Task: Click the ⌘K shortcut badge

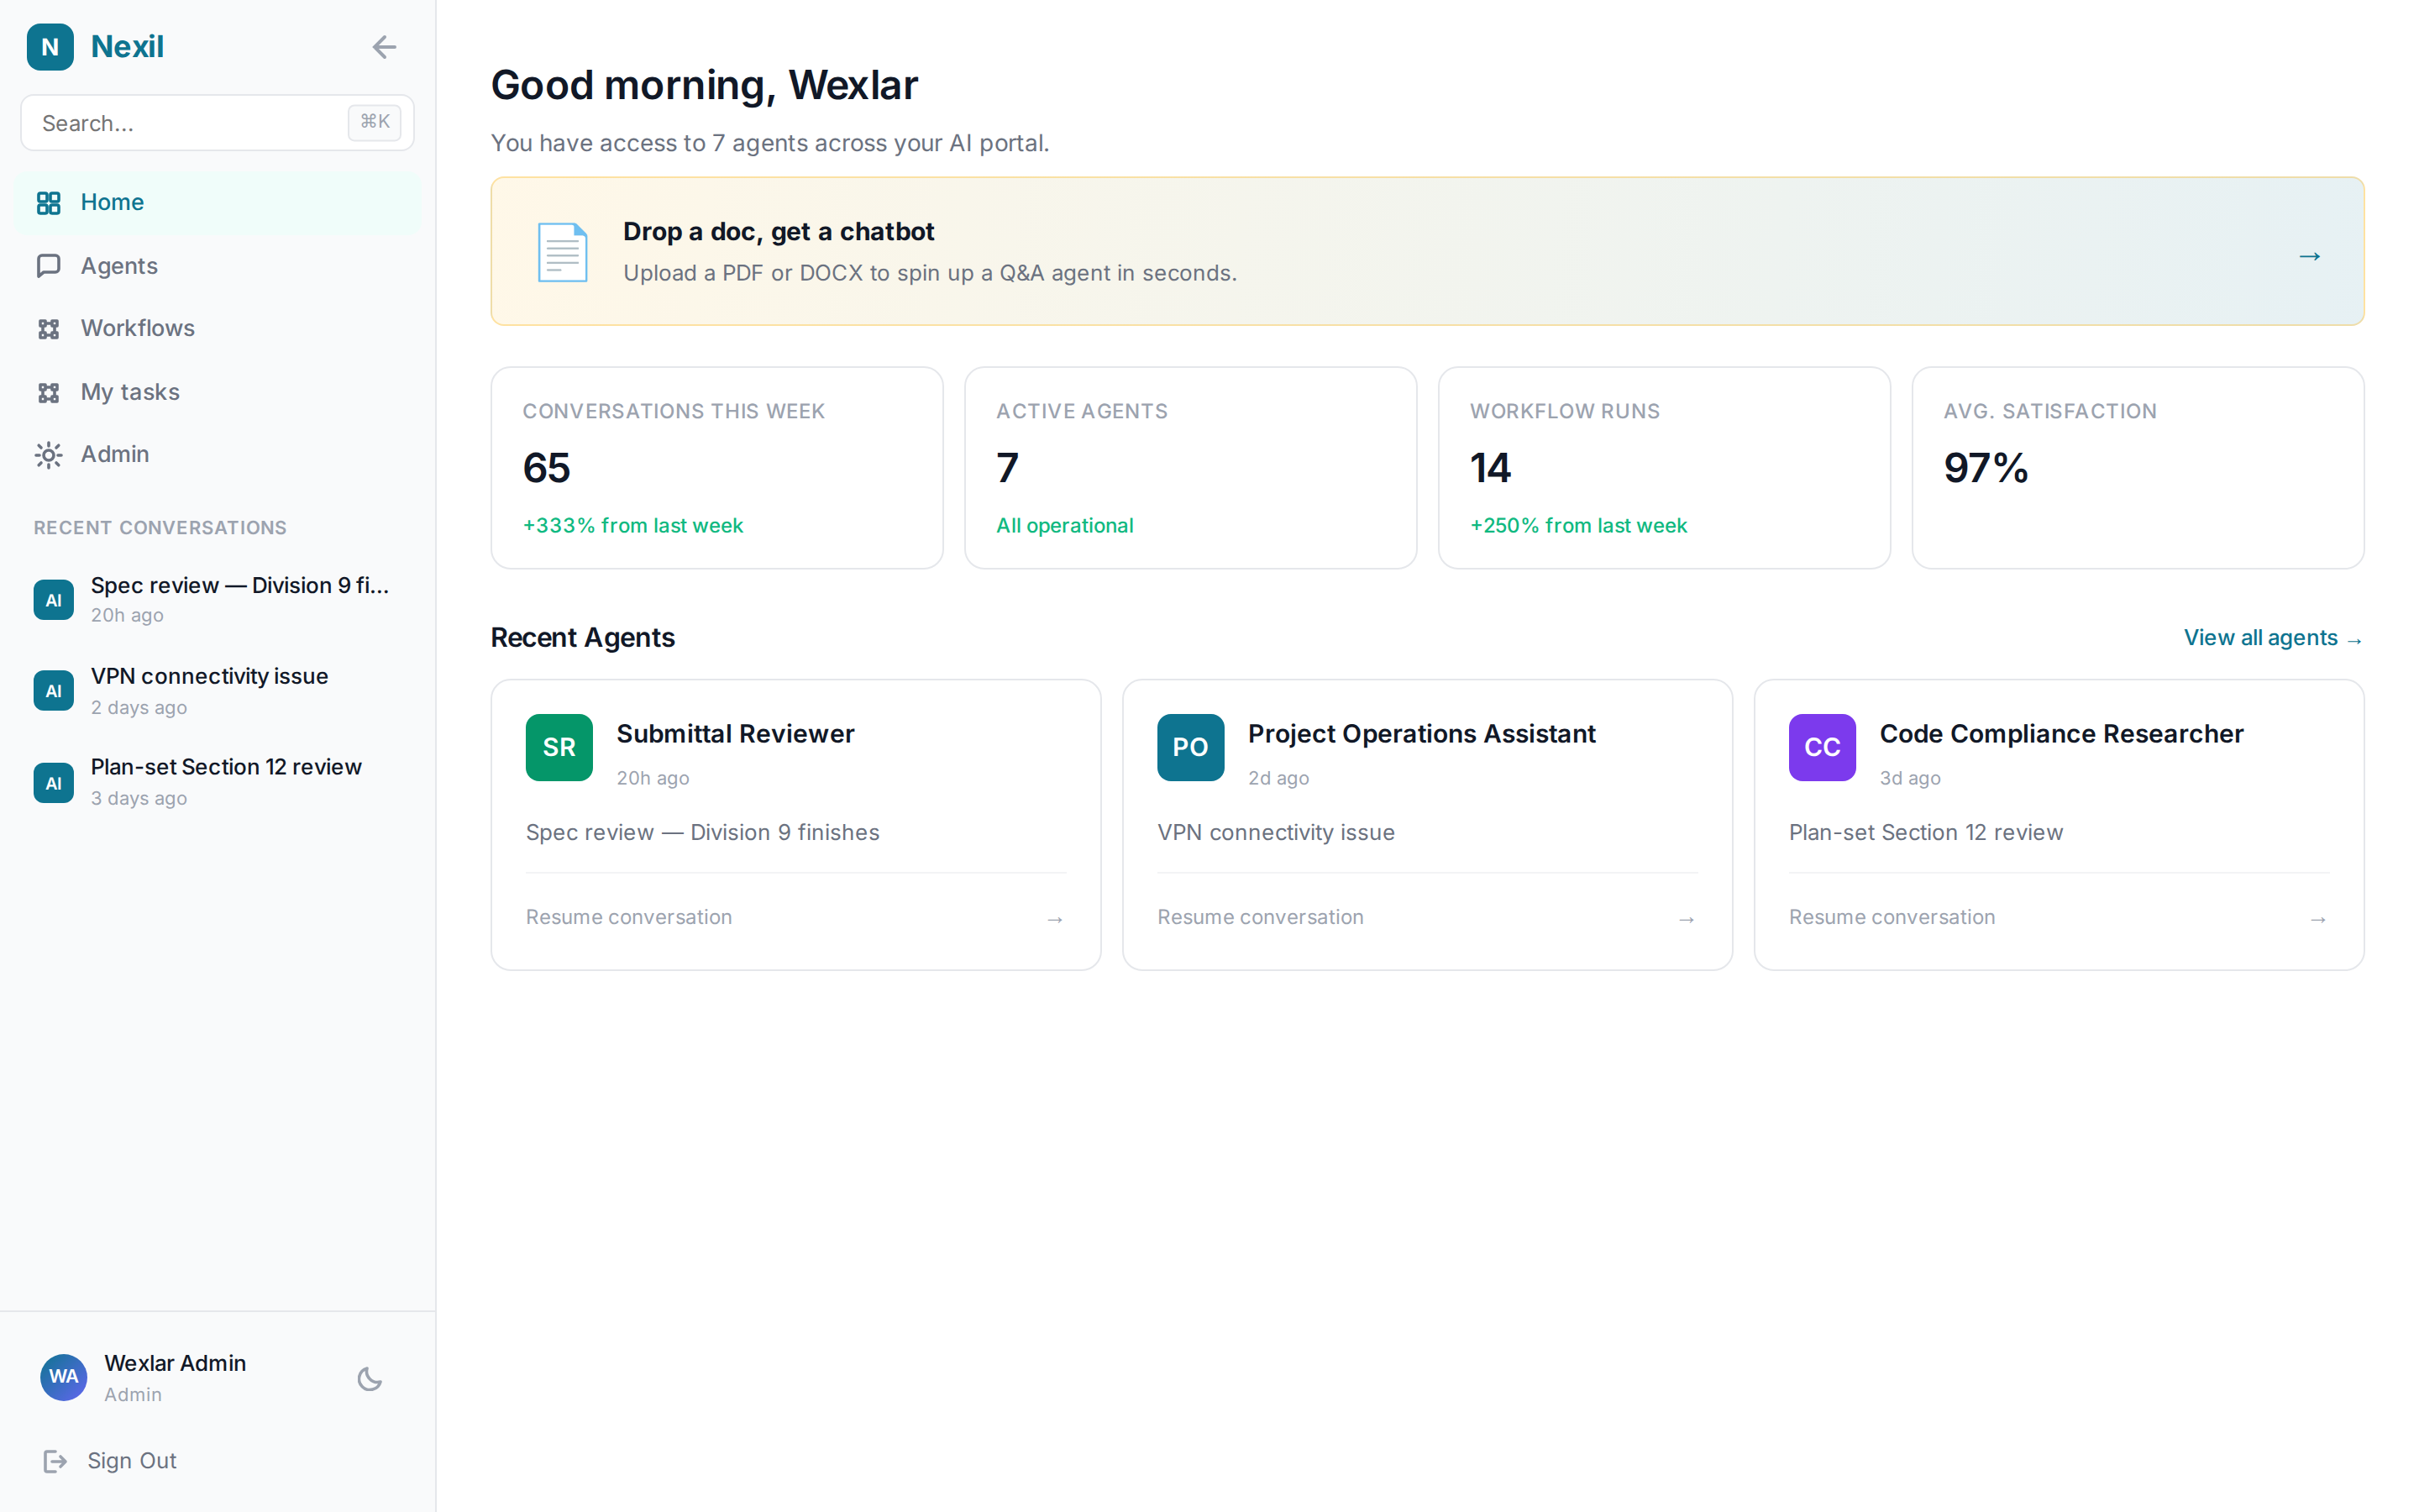Action: (375, 122)
